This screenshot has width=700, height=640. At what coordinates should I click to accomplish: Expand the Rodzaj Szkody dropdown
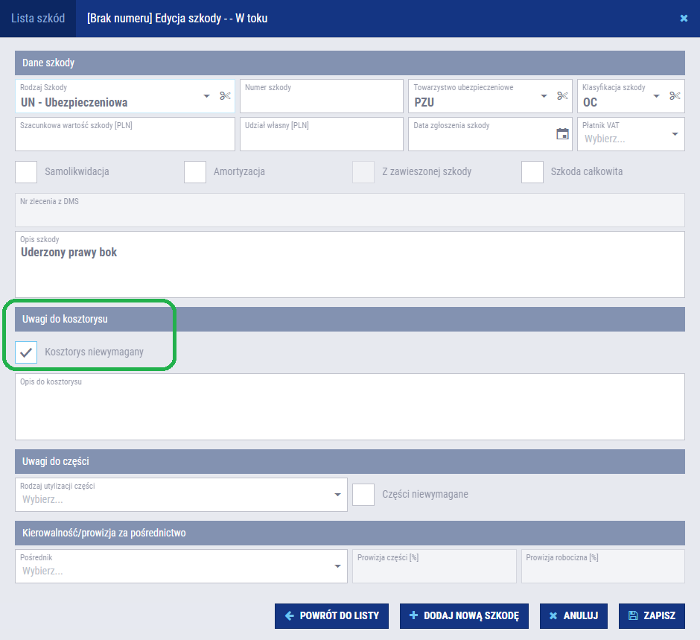pyautogui.click(x=206, y=96)
